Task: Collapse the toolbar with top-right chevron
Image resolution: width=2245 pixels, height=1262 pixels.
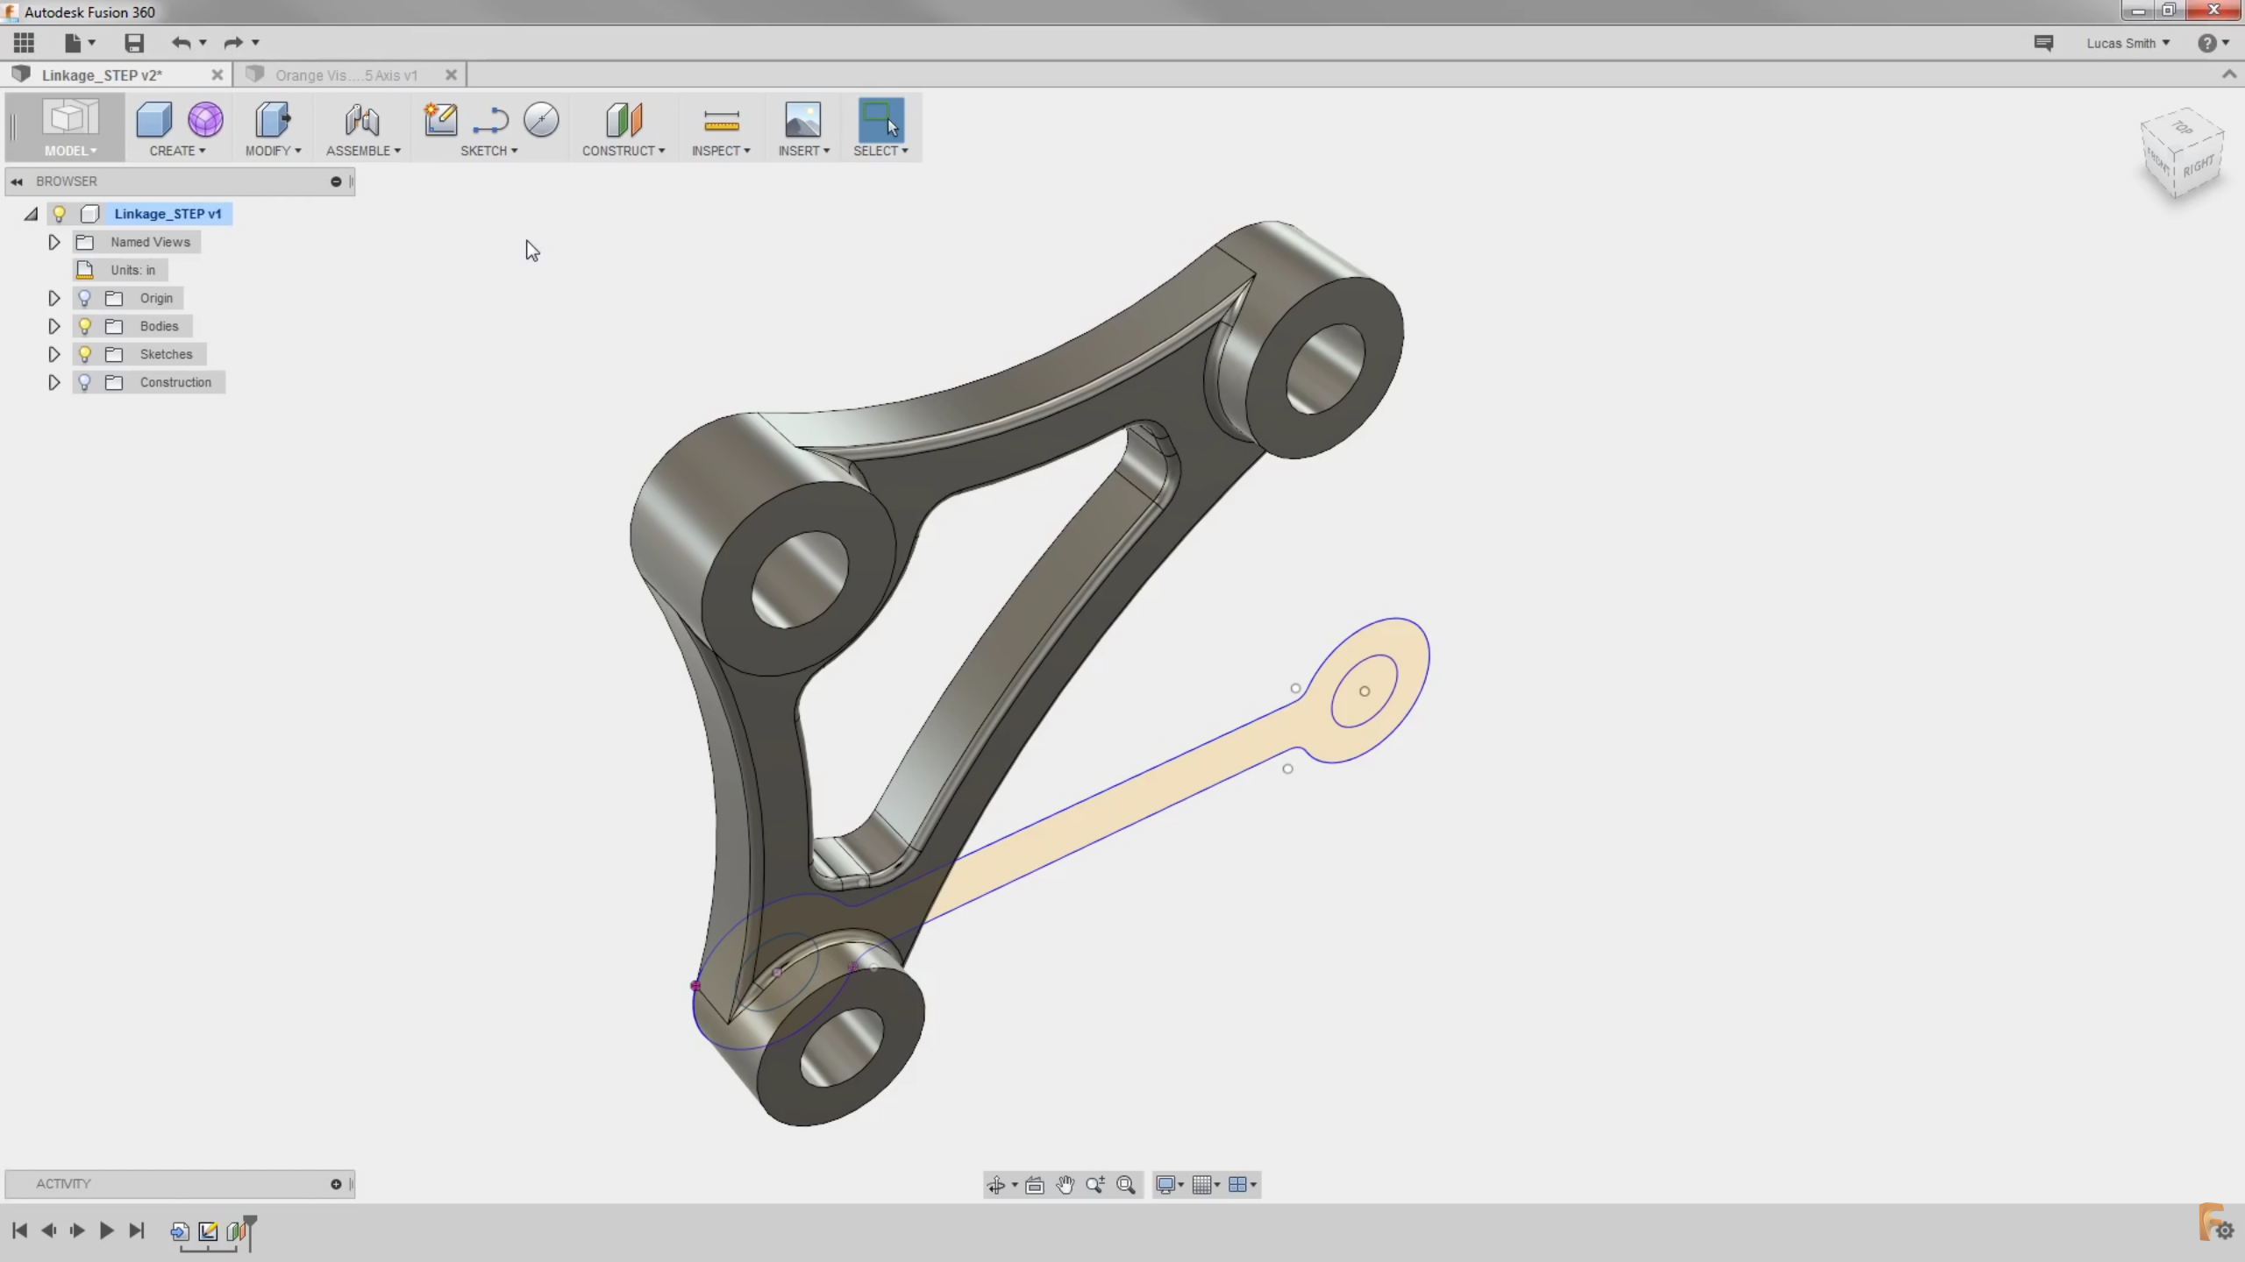Action: click(2228, 75)
